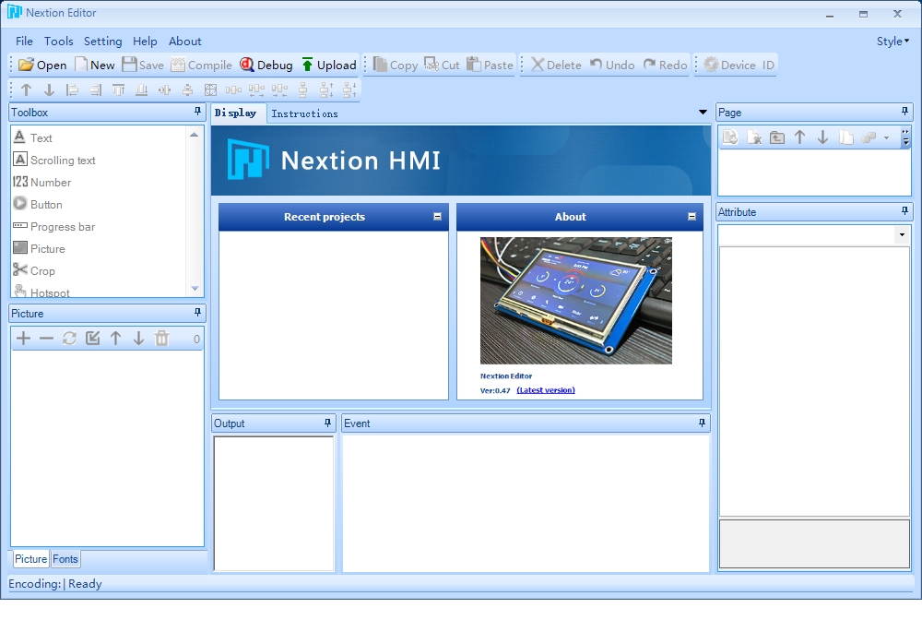Expand the Attribute component combo box
The image size is (922, 632).
click(902, 234)
